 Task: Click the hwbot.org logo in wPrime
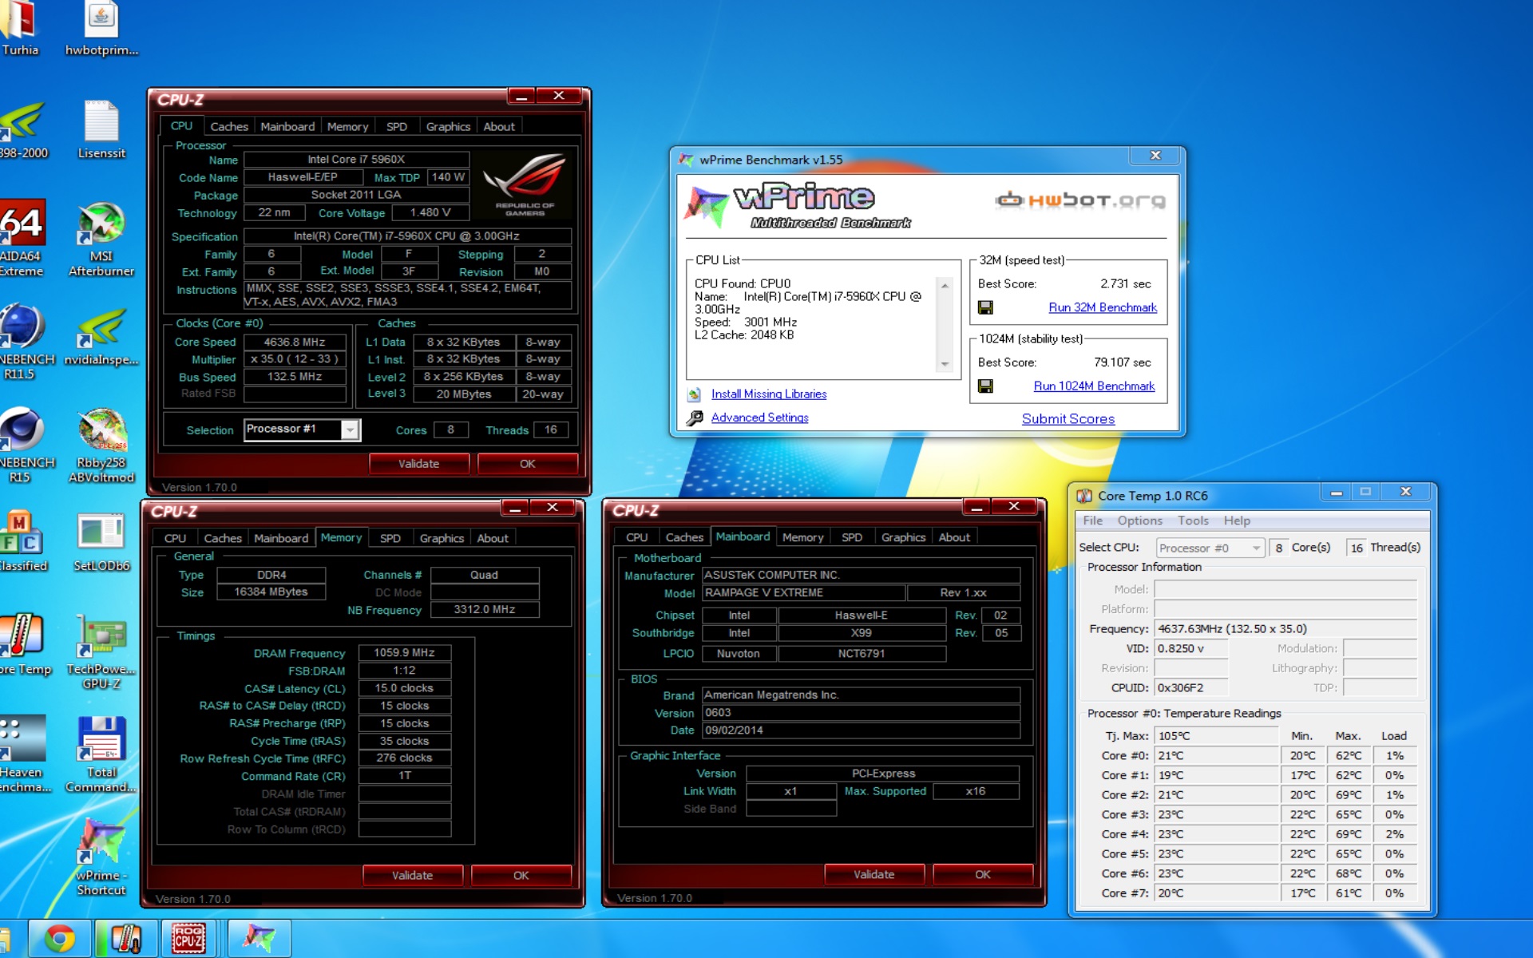1081,200
